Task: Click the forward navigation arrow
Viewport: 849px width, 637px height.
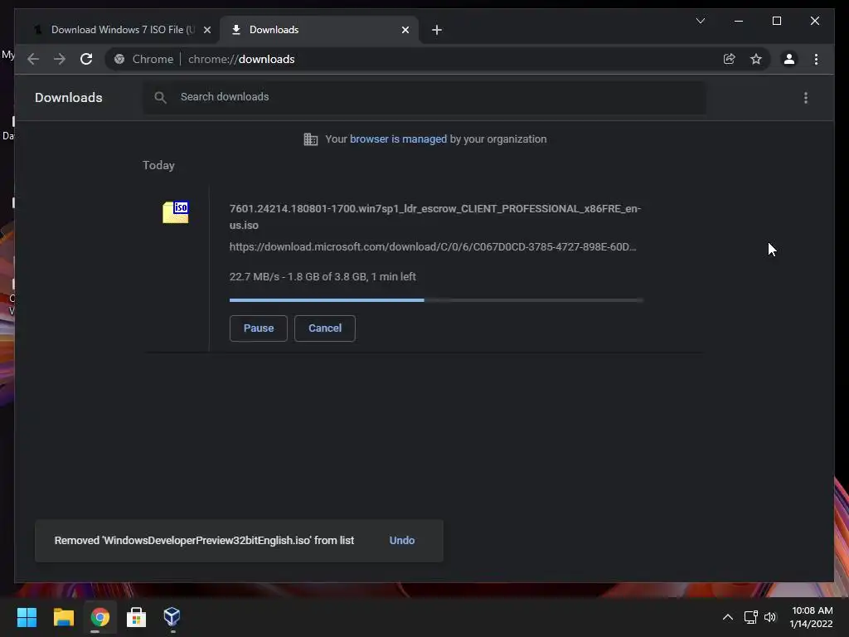Action: pos(60,59)
